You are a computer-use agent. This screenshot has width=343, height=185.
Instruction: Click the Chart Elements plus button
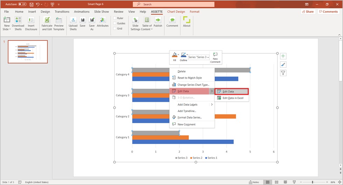coord(283,56)
